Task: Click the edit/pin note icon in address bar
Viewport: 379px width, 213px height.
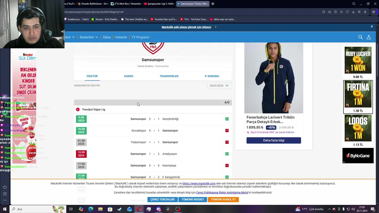Action: 324,12
